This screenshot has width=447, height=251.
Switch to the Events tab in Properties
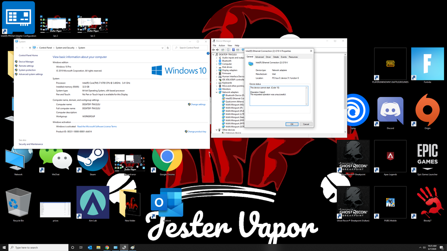(284, 57)
